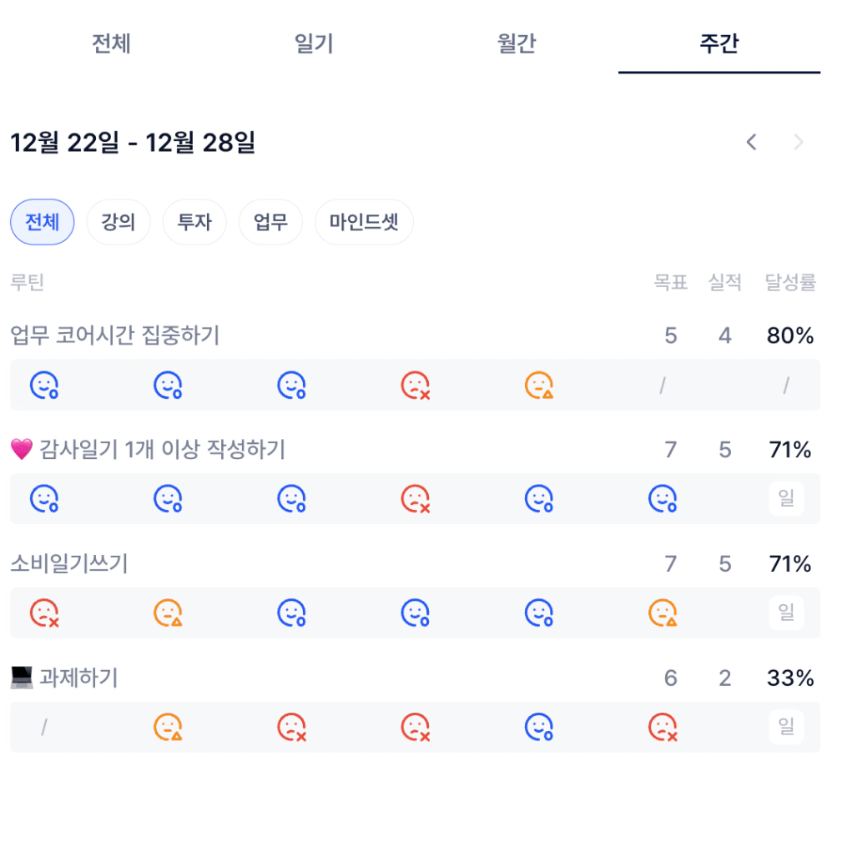Select the 강의 category filter chip
The width and height of the screenshot is (842, 842).
pyautogui.click(x=118, y=223)
